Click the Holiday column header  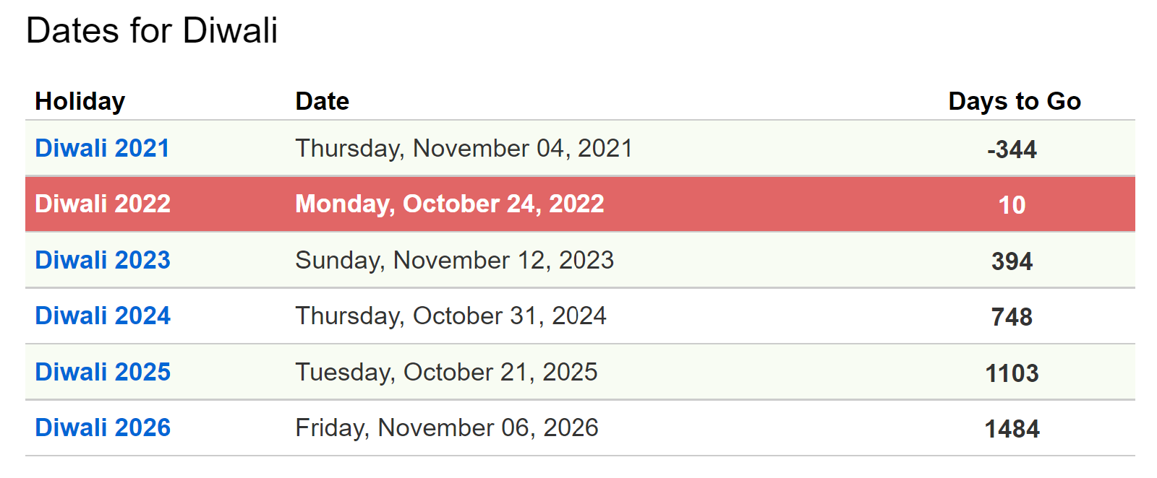click(80, 101)
